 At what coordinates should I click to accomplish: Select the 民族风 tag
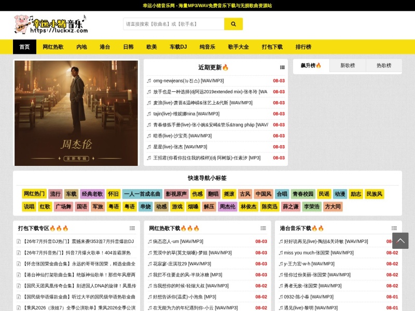pyautogui.click(x=374, y=194)
